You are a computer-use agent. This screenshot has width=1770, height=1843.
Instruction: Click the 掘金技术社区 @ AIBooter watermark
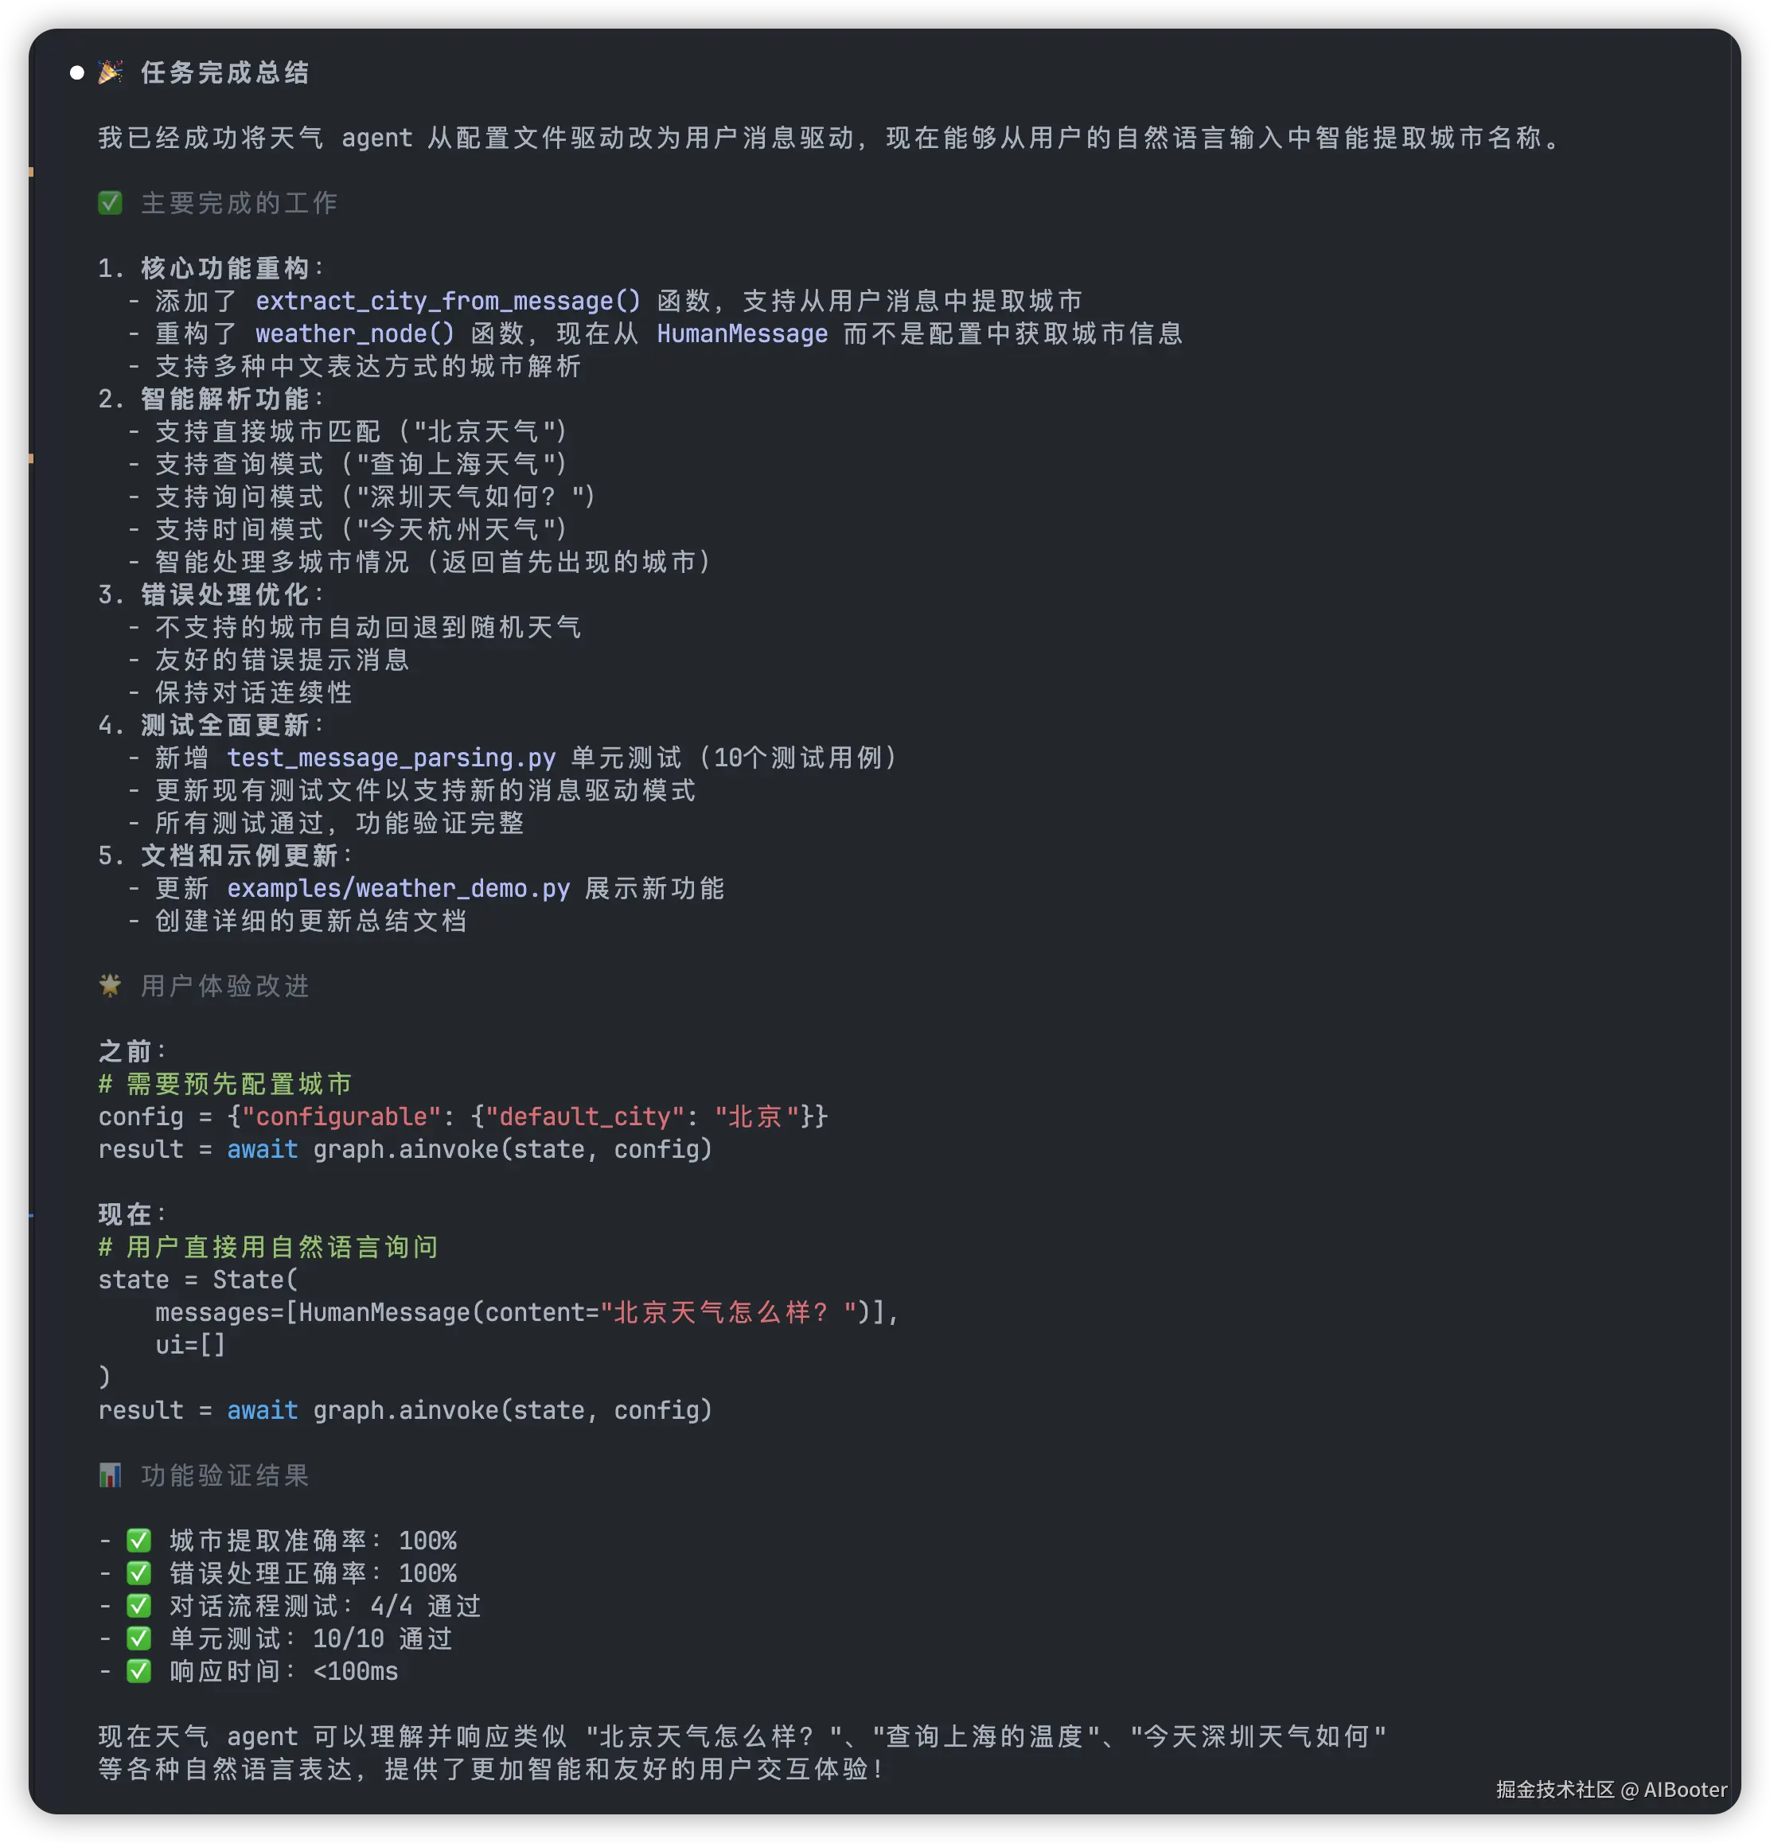(1611, 1790)
